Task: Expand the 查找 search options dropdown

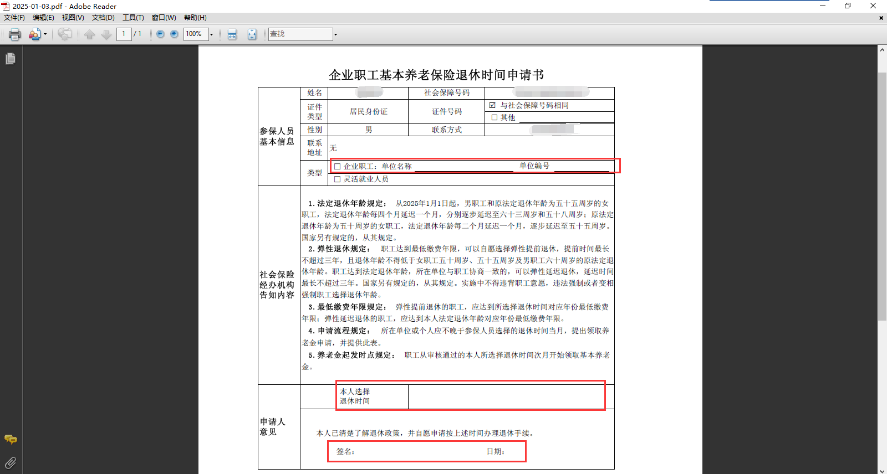Action: [x=335, y=34]
